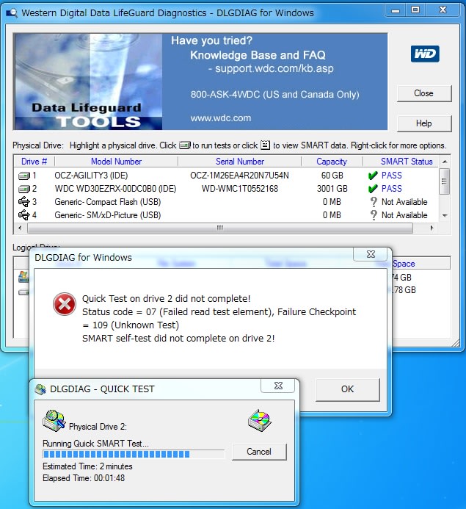466x509 pixels.
Task: Select OCZ-AGILITY3 (IDE) model row
Action: 91,176
